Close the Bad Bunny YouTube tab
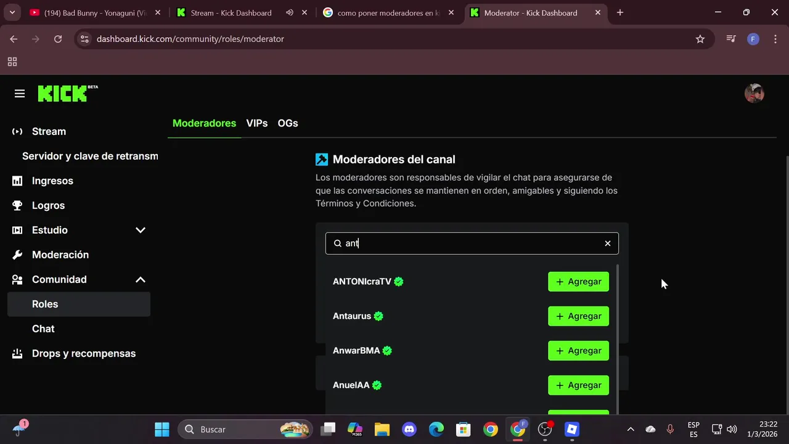Image resolution: width=789 pixels, height=444 pixels. [x=159, y=13]
